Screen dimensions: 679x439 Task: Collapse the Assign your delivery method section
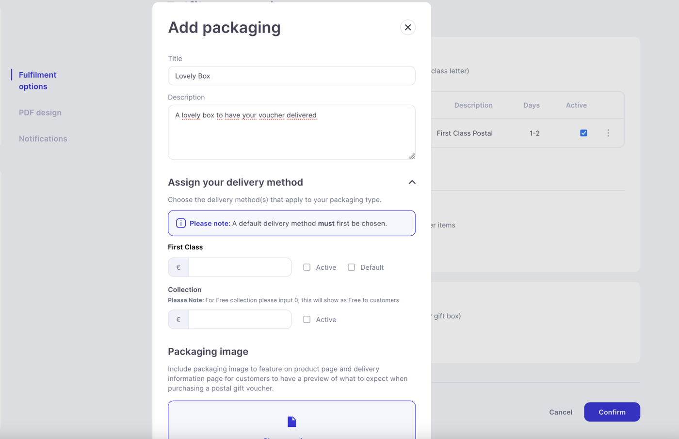coord(412,182)
